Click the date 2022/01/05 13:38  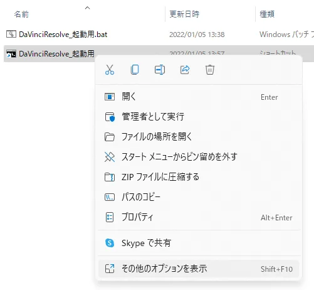197,35
